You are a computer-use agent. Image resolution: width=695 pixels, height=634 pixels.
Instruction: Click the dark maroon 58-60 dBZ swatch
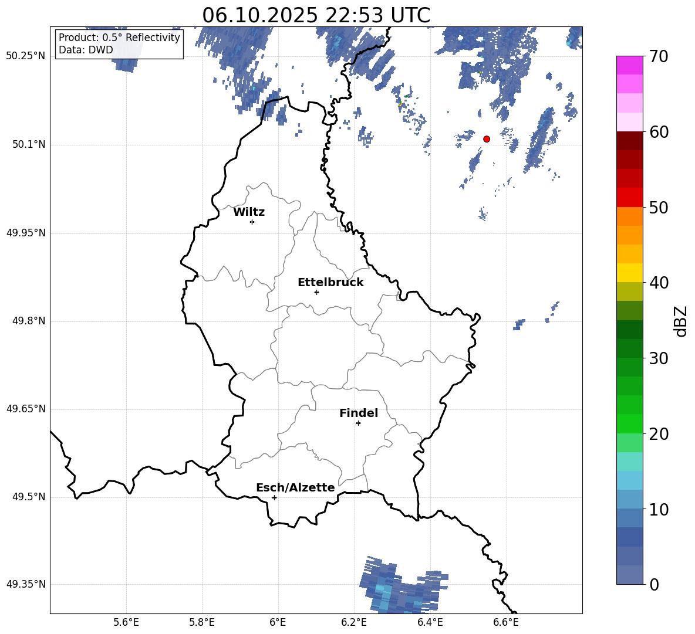[x=630, y=141]
